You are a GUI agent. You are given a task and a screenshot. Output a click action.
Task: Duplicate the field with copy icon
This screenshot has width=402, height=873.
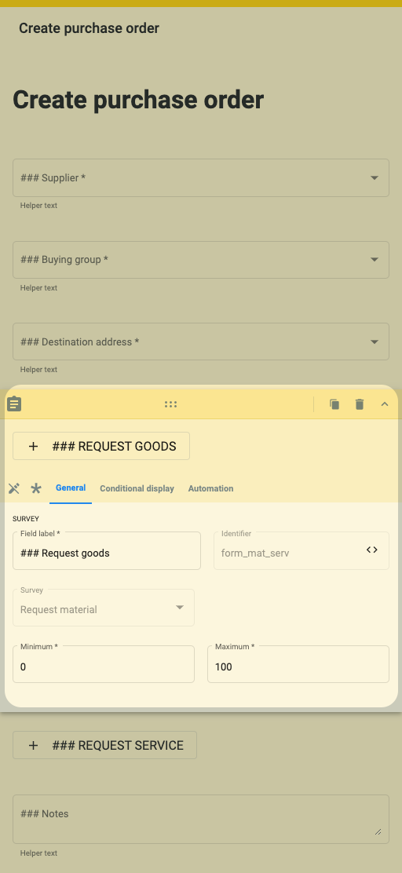coord(334,404)
